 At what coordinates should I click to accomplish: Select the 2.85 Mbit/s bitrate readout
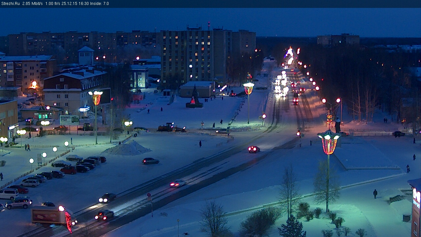(33, 4)
